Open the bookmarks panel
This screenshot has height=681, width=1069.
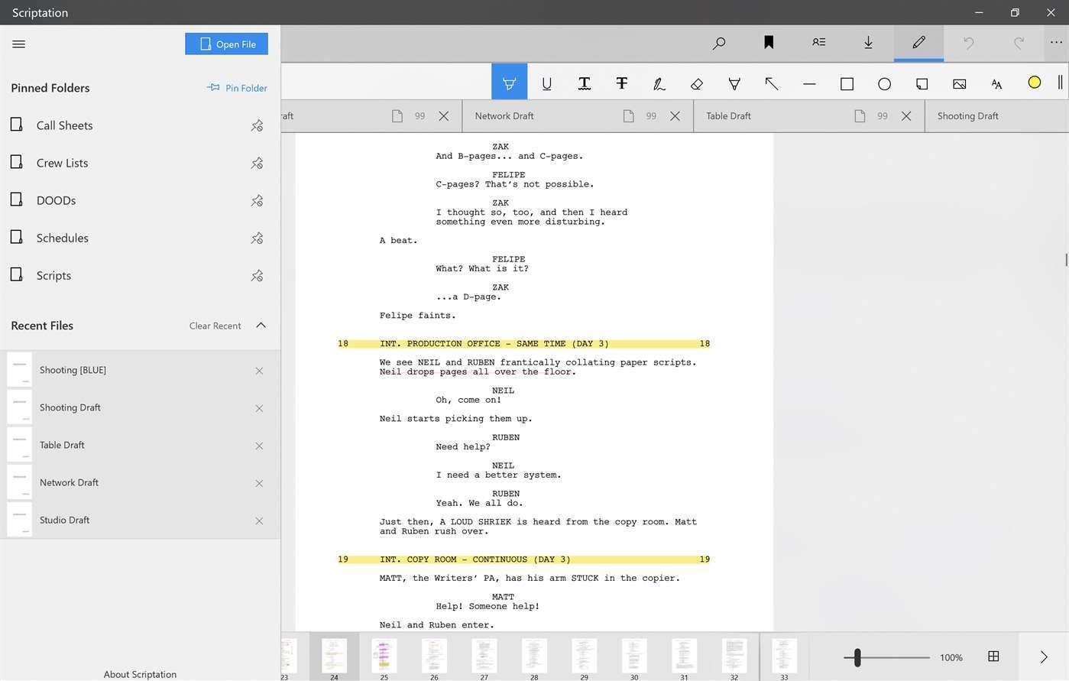pyautogui.click(x=769, y=43)
